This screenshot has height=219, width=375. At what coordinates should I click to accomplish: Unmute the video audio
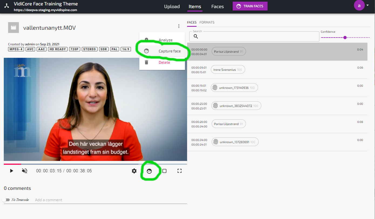pos(25,171)
